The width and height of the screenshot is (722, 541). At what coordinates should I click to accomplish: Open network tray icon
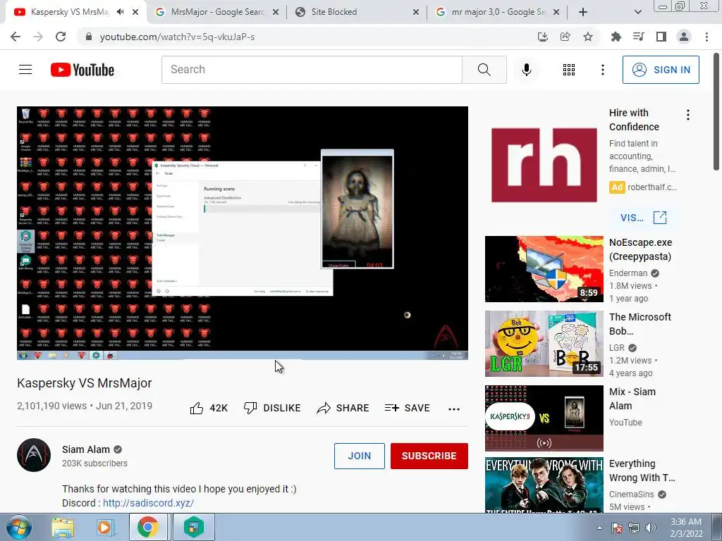pyautogui.click(x=634, y=528)
